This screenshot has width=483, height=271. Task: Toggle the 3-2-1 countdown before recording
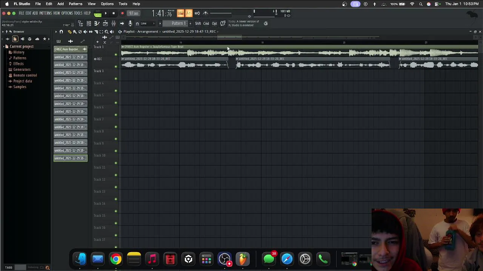pyautogui.click(x=189, y=13)
